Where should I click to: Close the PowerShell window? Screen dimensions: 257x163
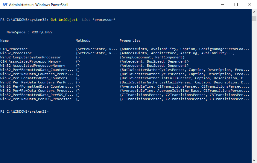point(250,4)
